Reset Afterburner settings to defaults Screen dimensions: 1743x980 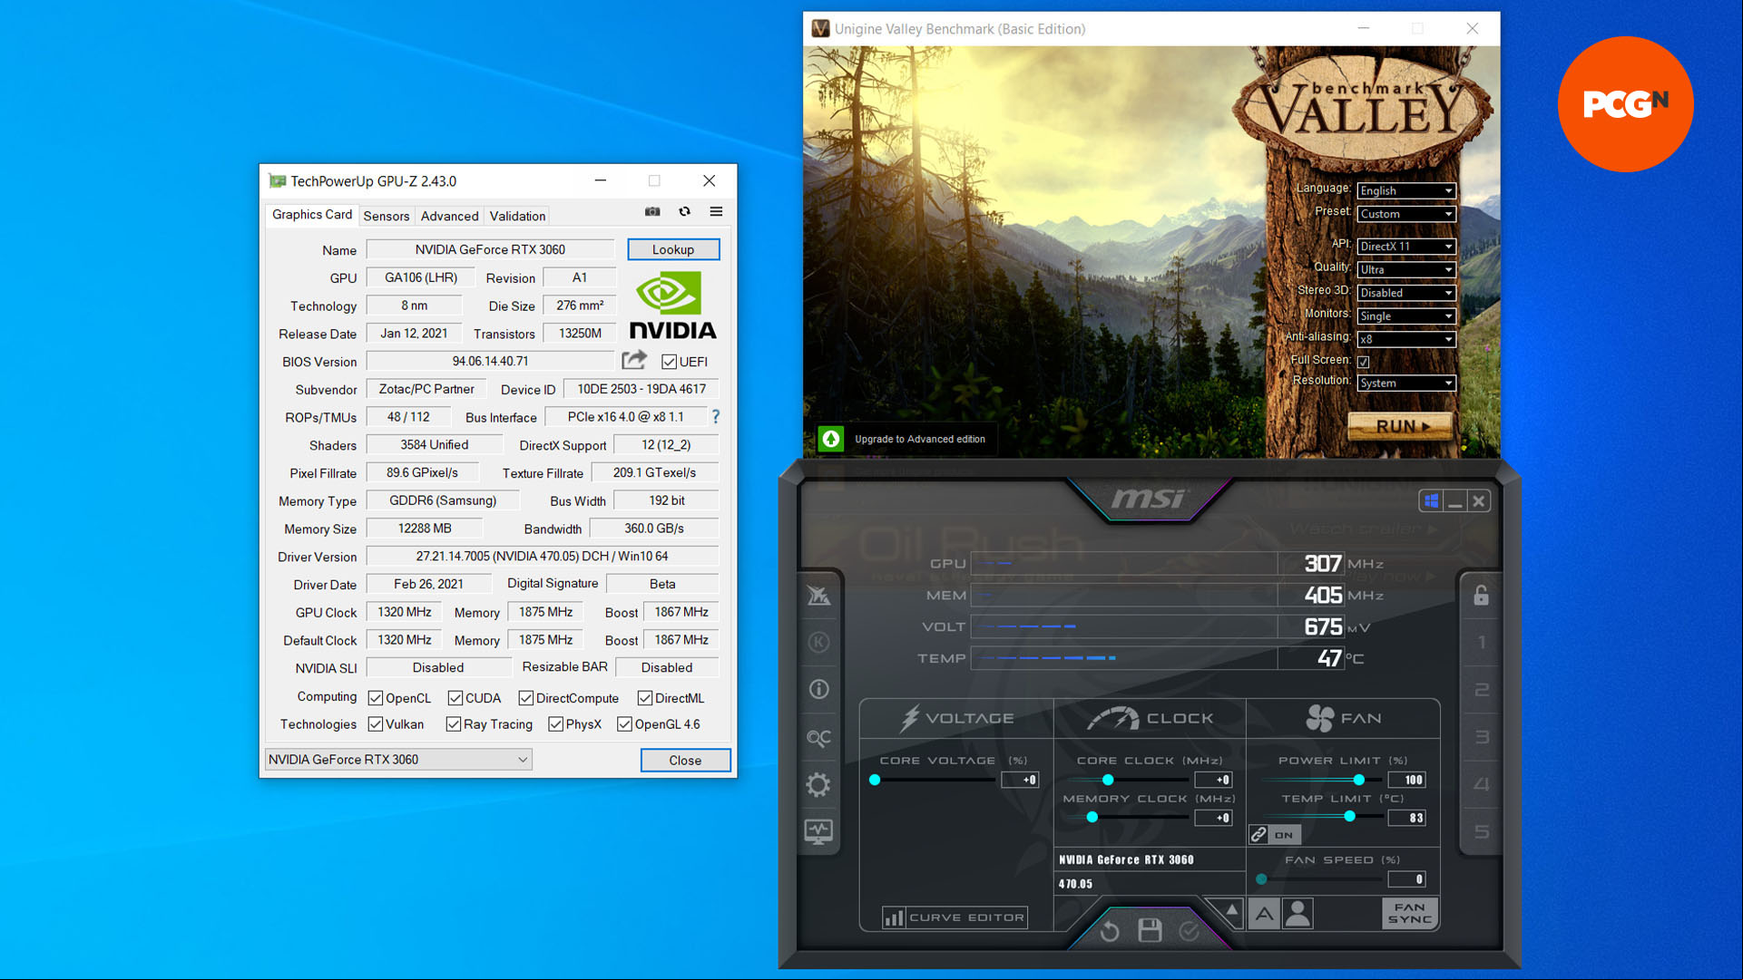pos(1110,931)
